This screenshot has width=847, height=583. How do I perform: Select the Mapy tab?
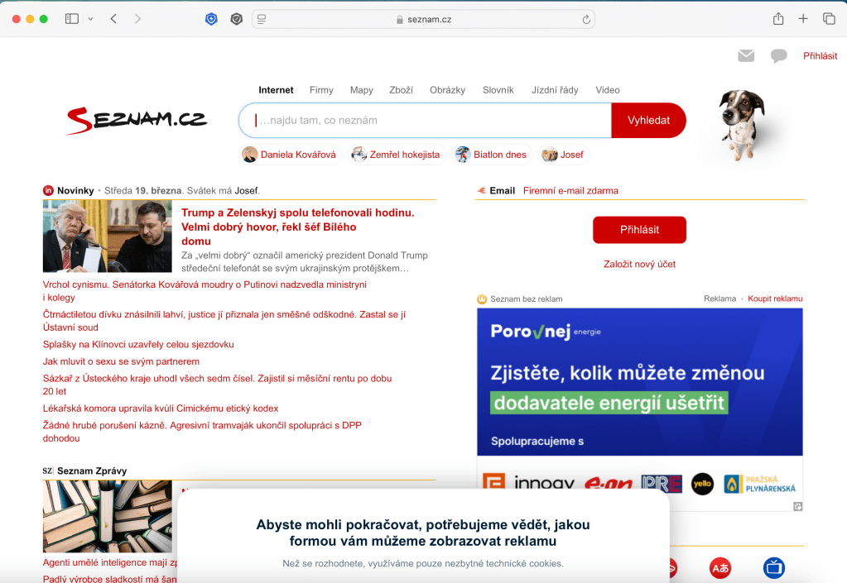coord(361,90)
